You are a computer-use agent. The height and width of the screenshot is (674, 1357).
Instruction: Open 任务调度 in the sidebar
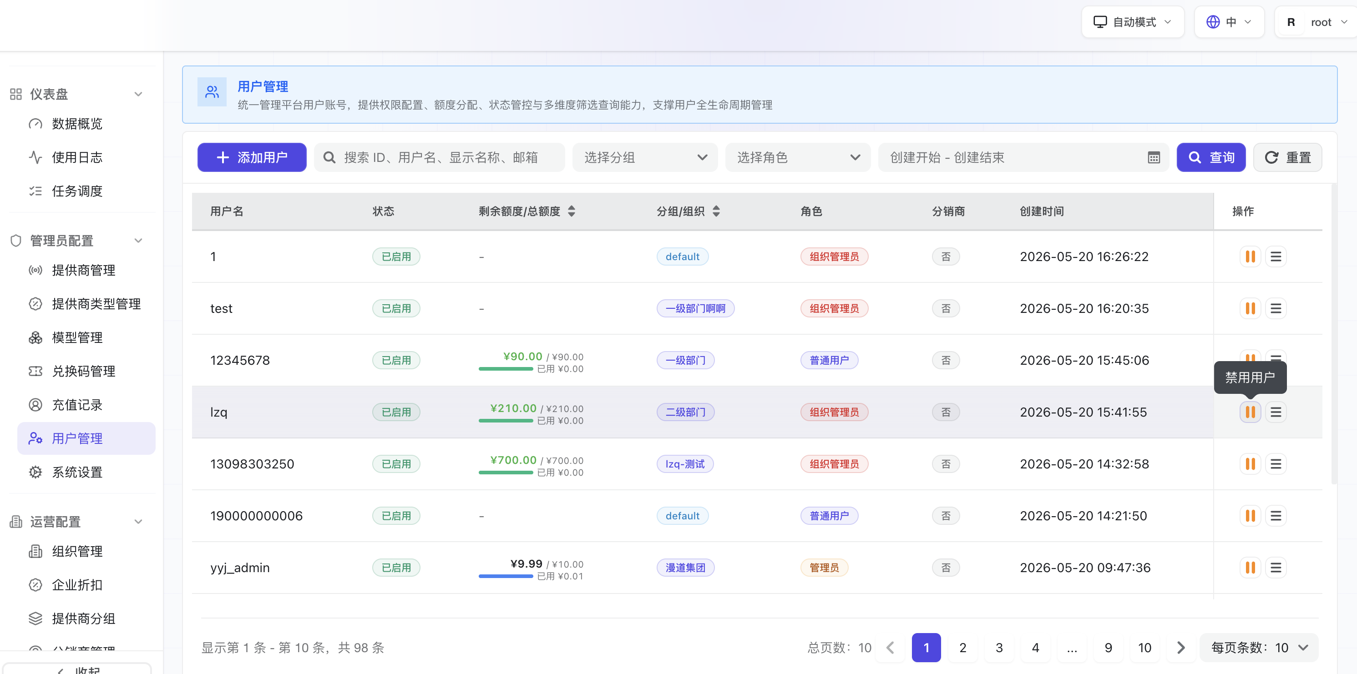[x=86, y=191]
